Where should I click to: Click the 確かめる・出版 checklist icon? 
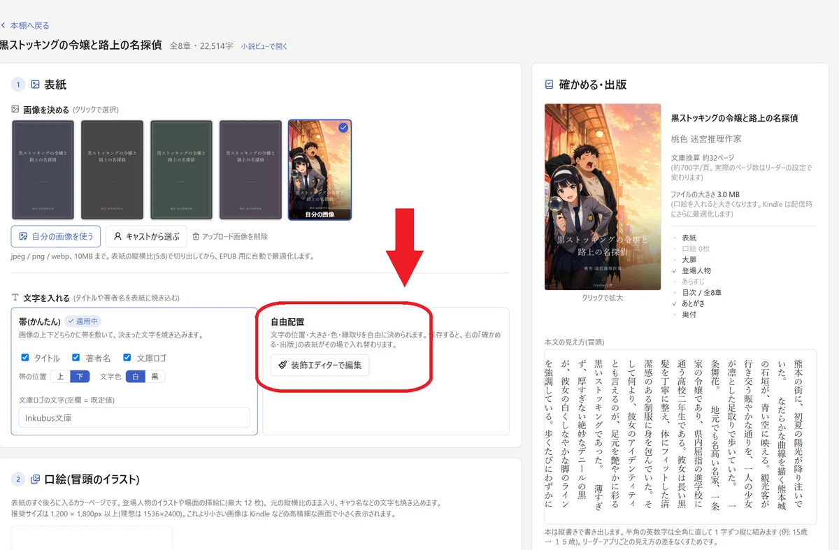tap(549, 85)
